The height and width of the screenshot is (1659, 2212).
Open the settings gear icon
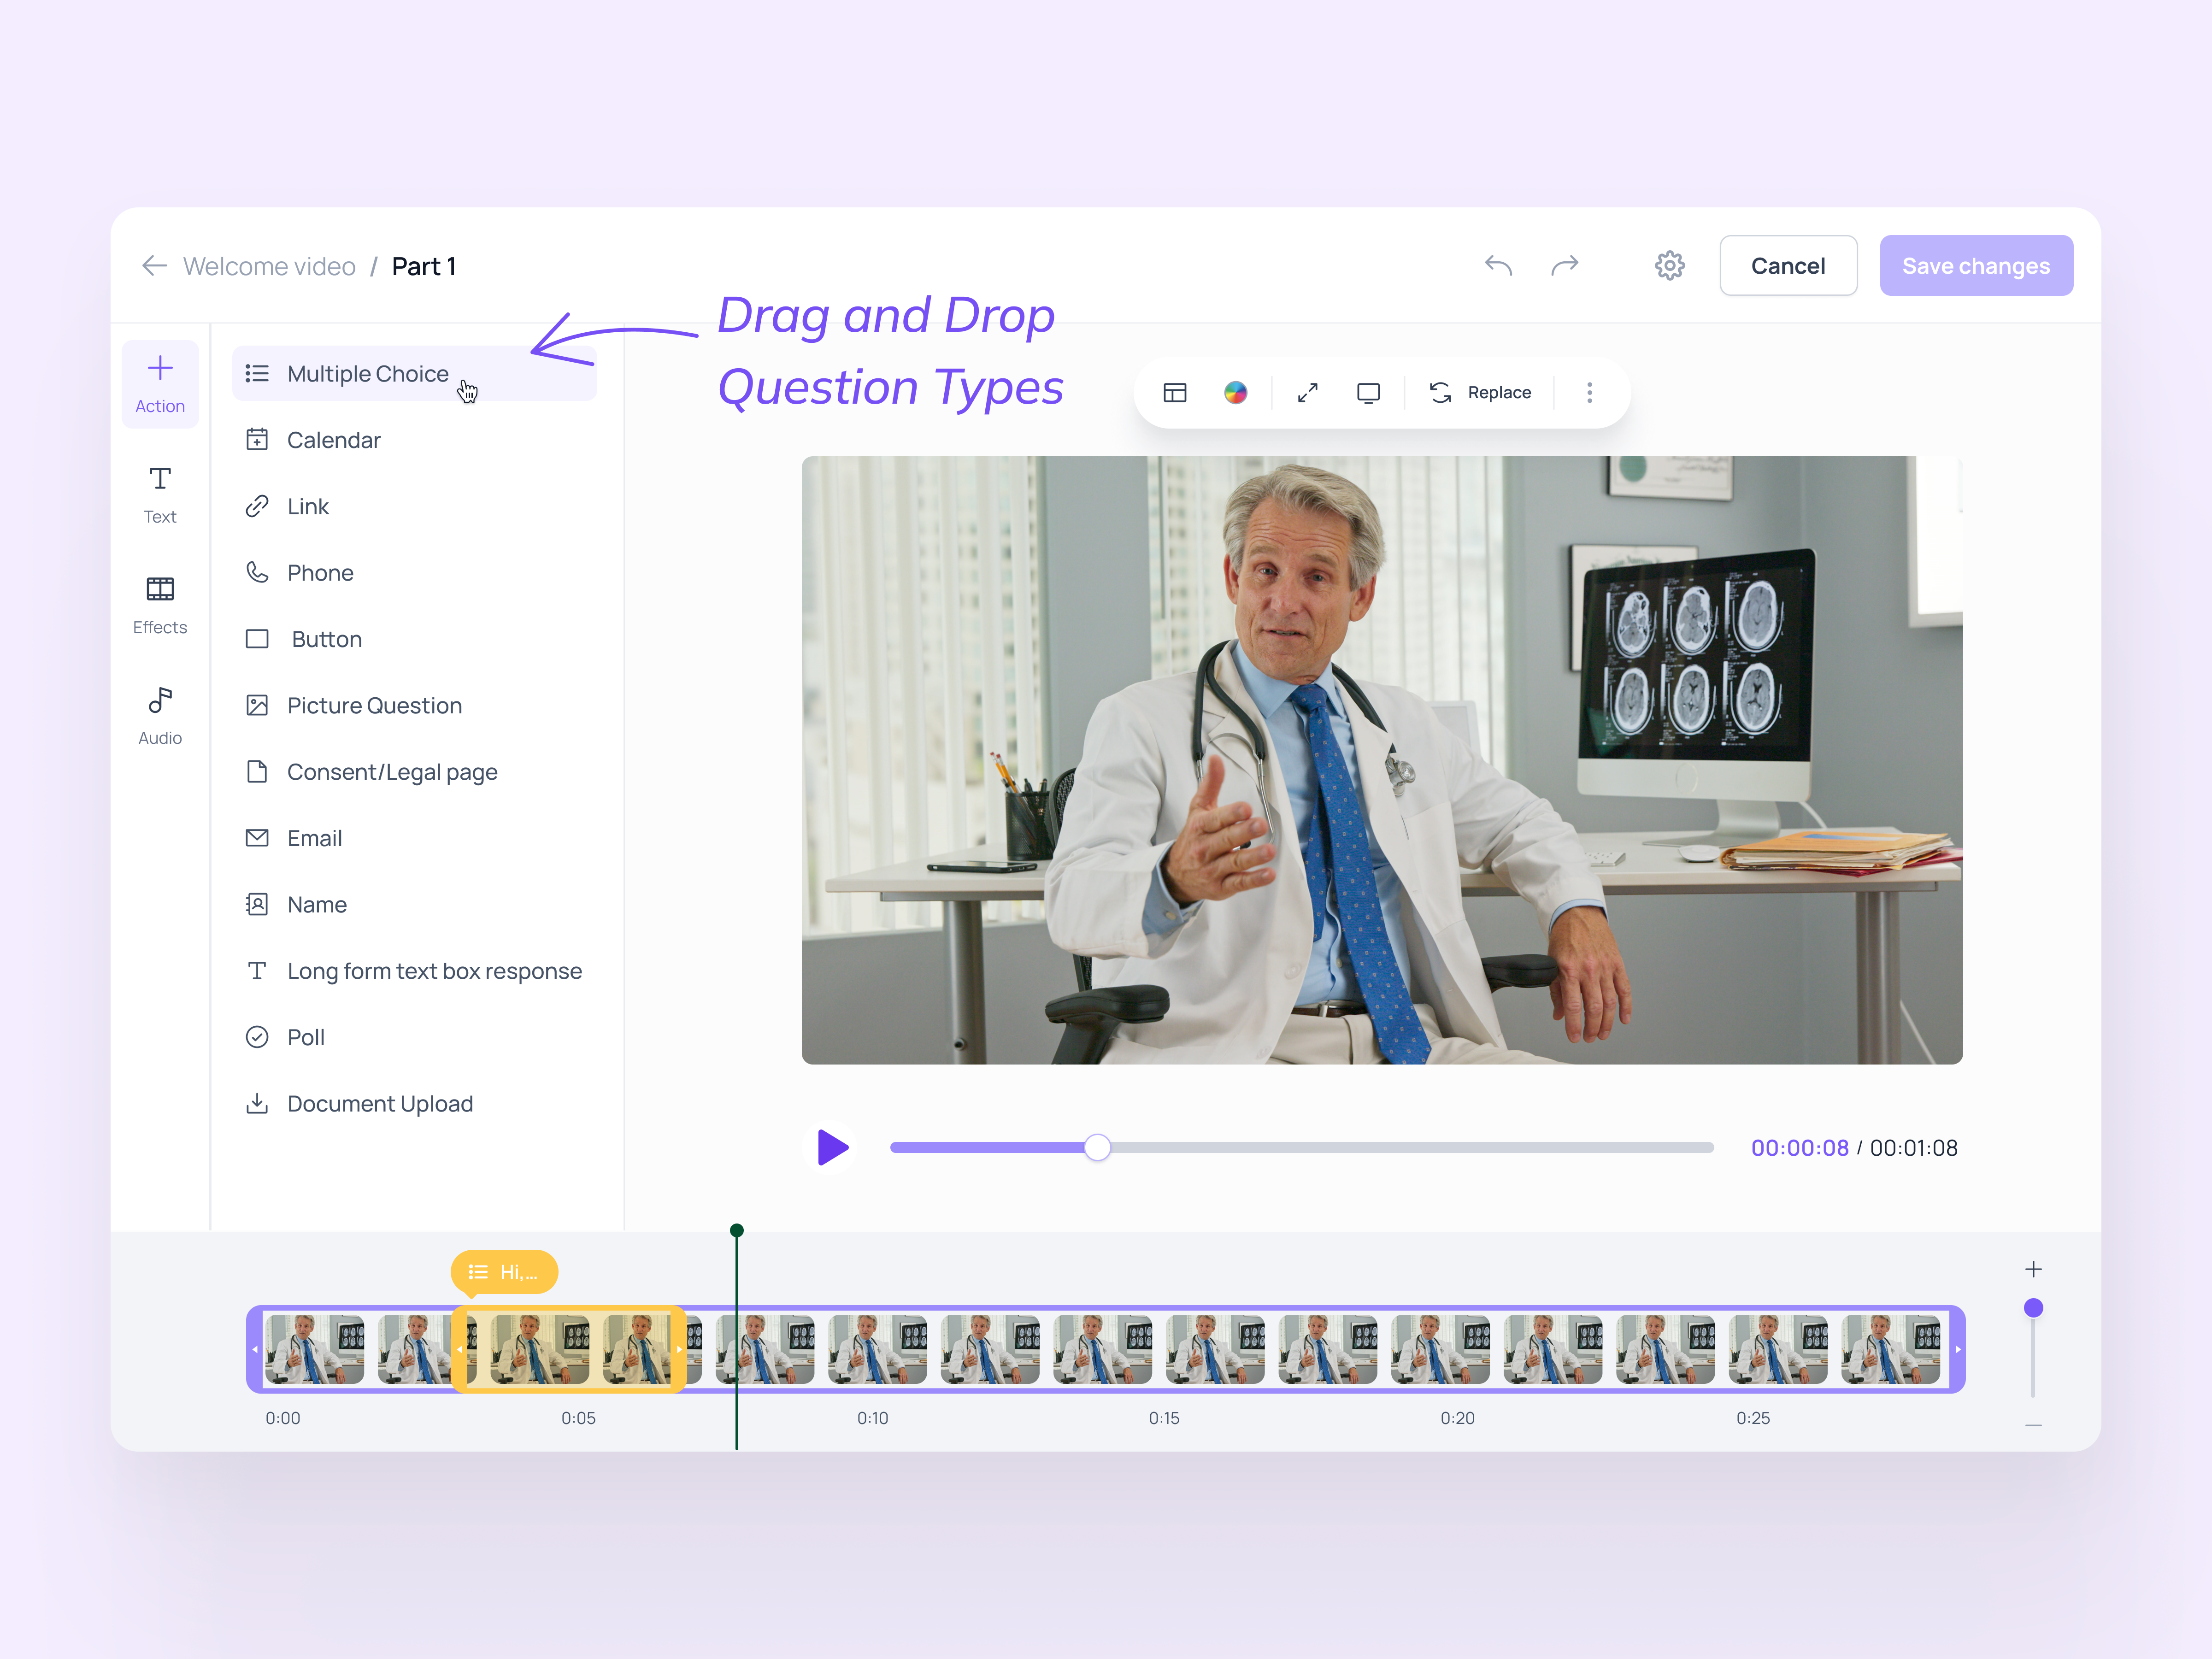tap(1669, 265)
